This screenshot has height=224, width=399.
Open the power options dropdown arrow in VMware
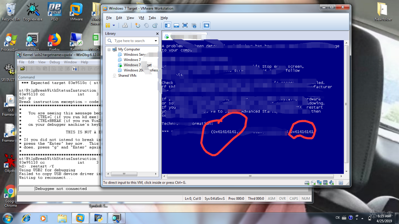tap(114, 25)
